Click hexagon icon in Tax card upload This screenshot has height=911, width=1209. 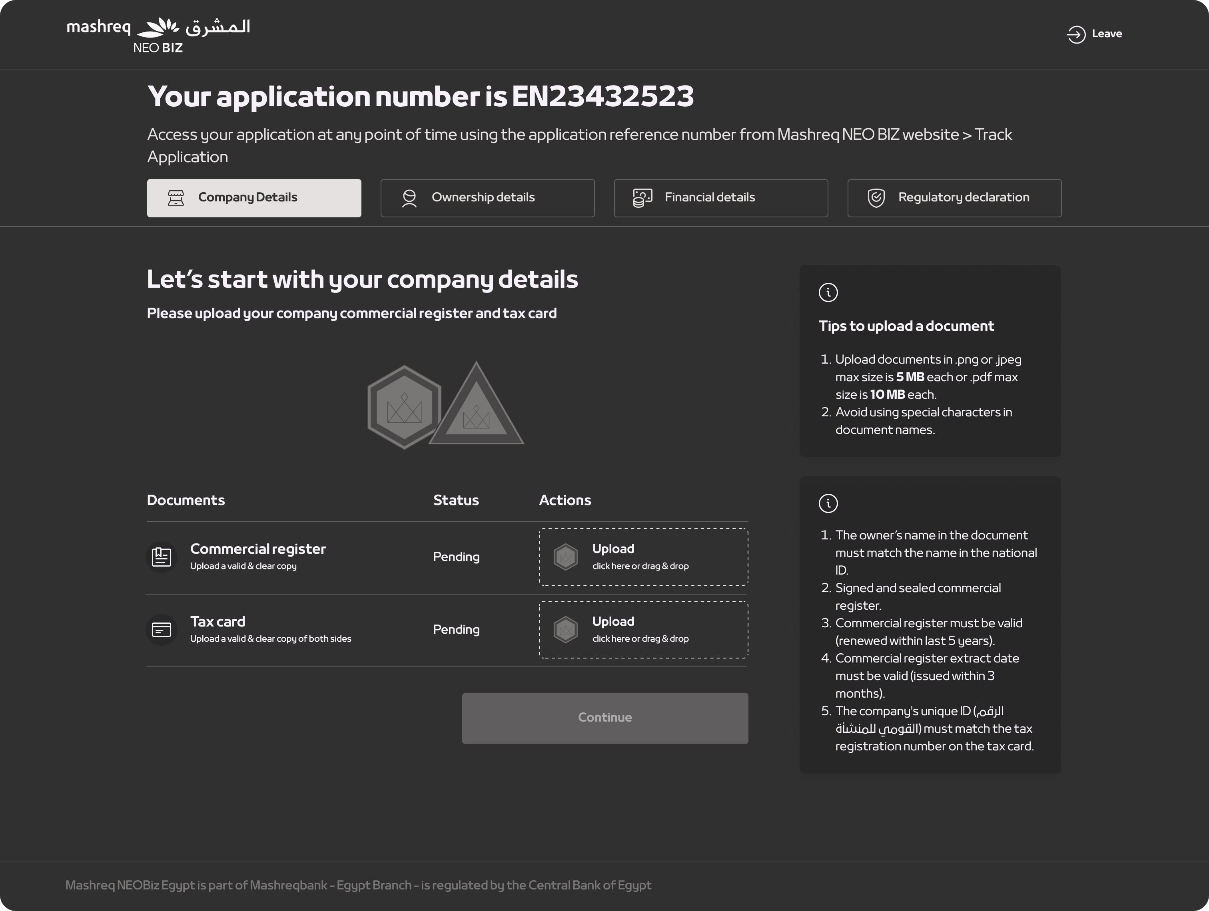pos(565,630)
